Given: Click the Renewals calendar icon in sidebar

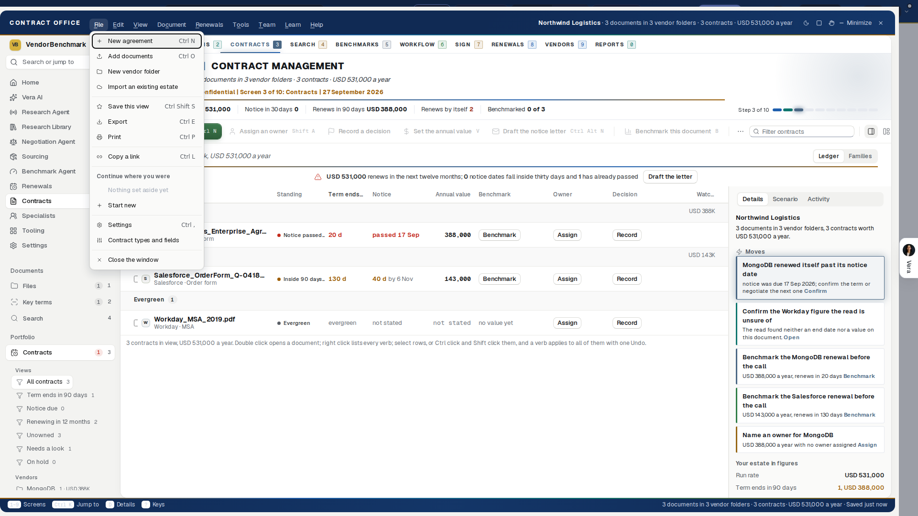Looking at the screenshot, I should pyautogui.click(x=13, y=186).
